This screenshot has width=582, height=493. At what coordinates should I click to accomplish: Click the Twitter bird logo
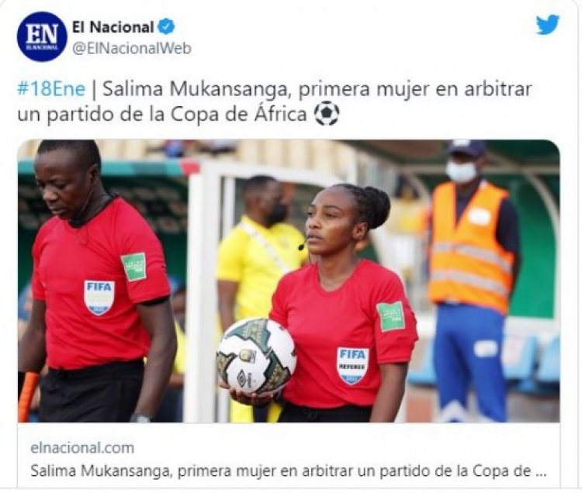pyautogui.click(x=548, y=25)
